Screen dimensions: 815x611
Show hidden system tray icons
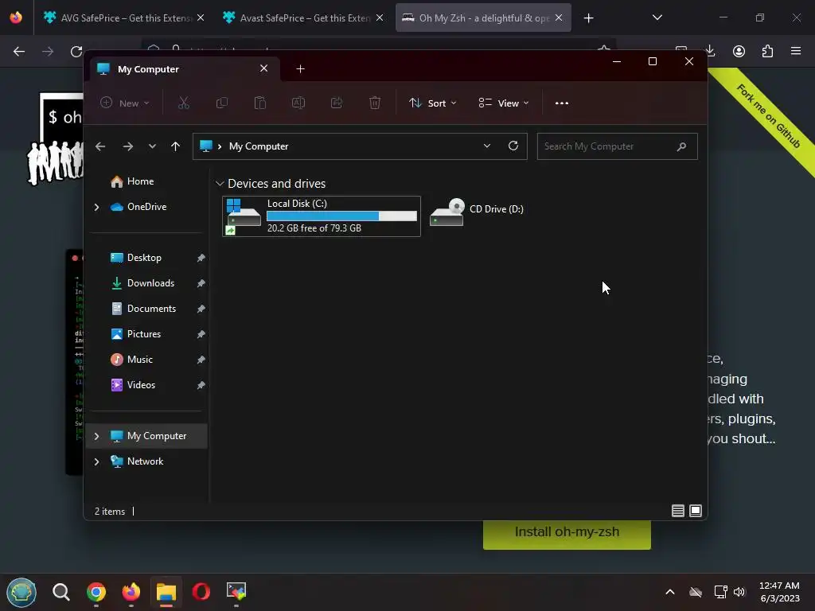click(x=670, y=592)
